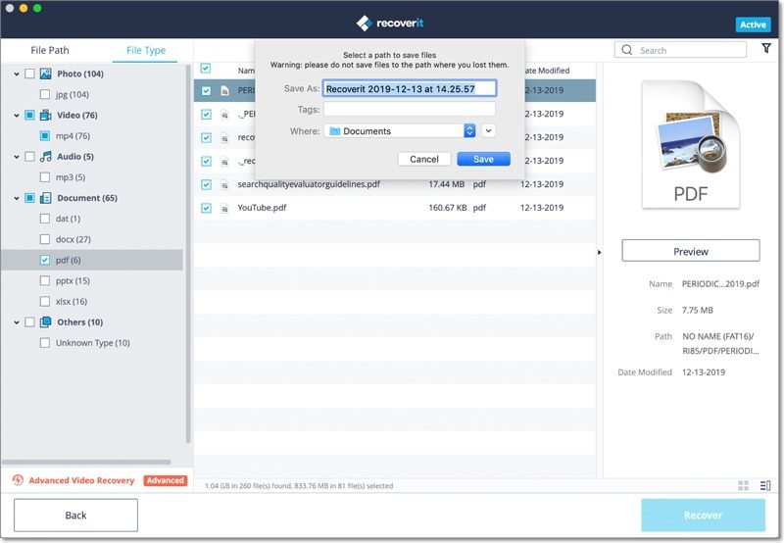Uncheck the YouTube.pdf file checkbox
Image resolution: width=784 pixels, height=543 pixels.
click(206, 208)
